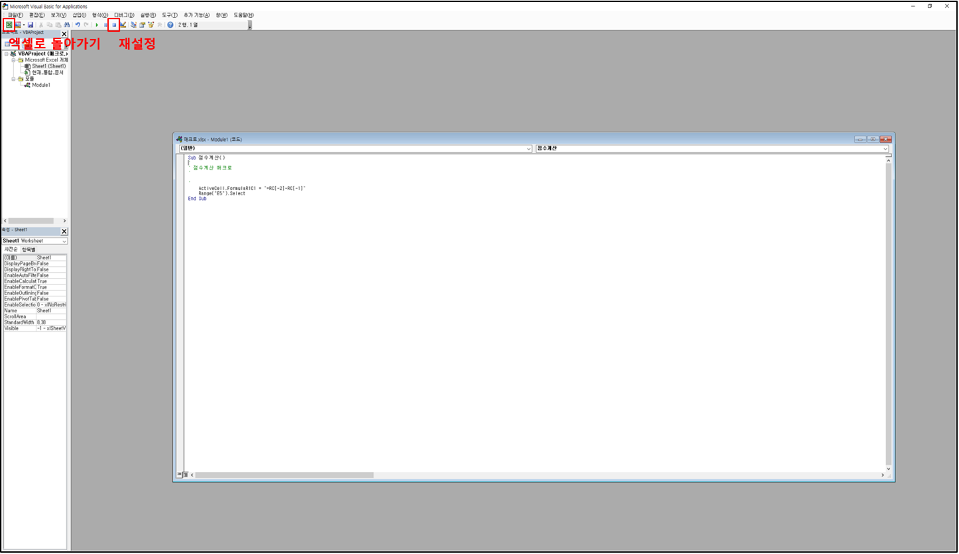
Task: Click the Redo arrow icon
Action: pyautogui.click(x=86, y=24)
